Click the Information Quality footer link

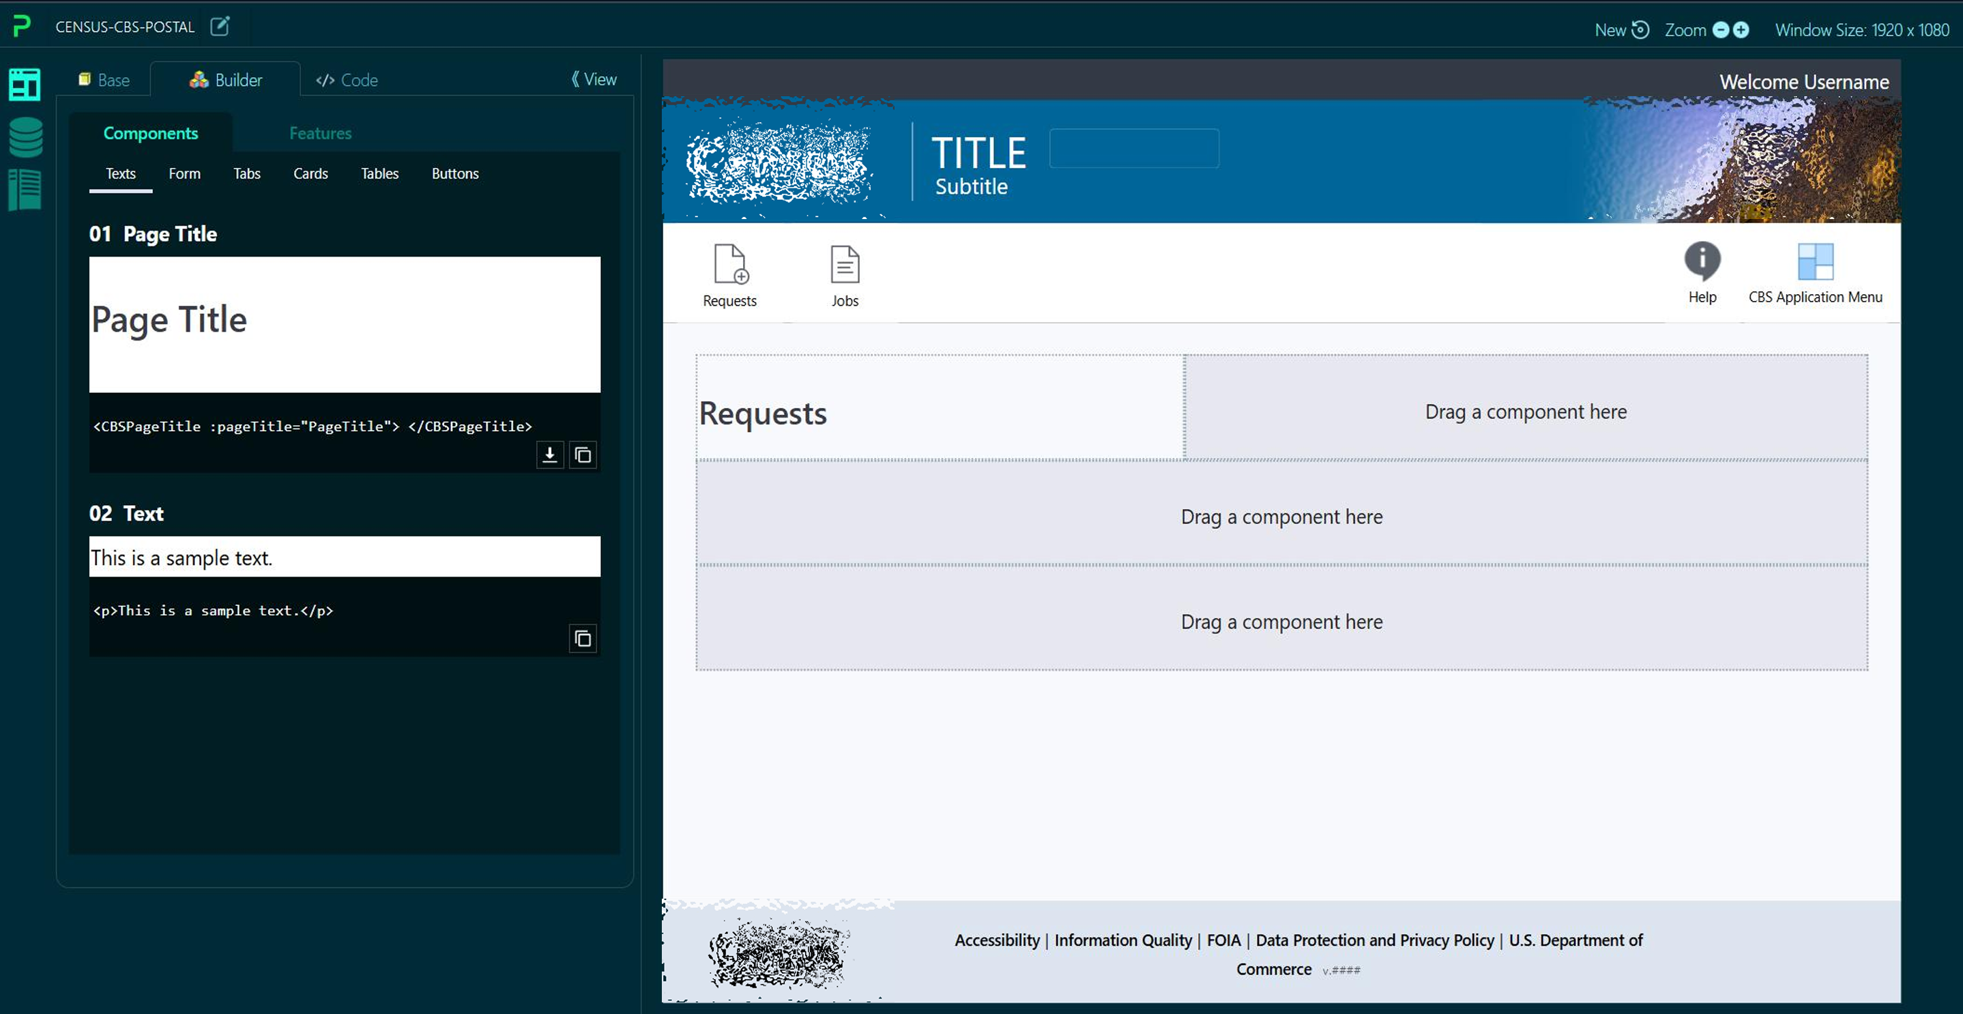[1122, 940]
